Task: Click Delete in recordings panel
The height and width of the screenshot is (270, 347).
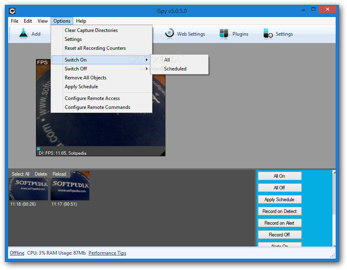Action: (41, 174)
